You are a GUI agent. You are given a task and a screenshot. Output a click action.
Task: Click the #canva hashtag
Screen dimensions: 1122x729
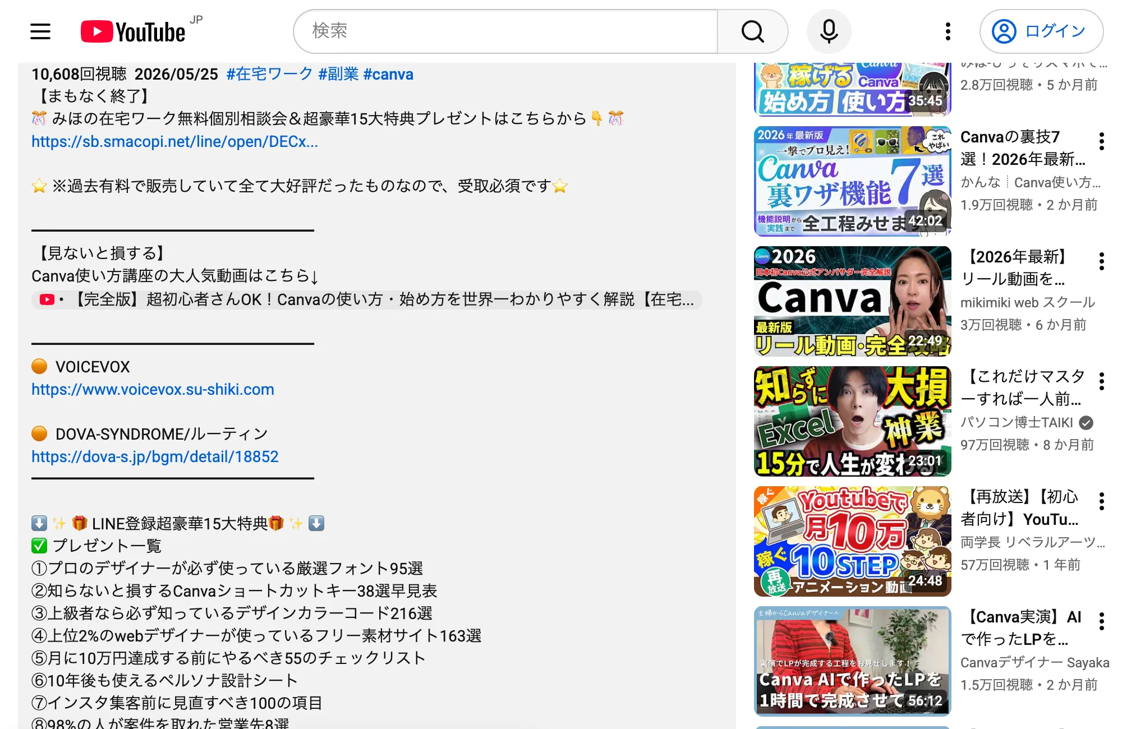(x=388, y=74)
